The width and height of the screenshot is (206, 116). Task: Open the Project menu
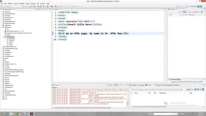33,4
